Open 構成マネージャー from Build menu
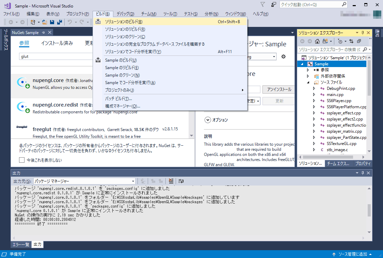Screen dimensions: 383x258 171,106
